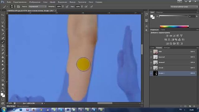This screenshot has width=199, height=112.
Task: Add a Channel Mixer adjustment
Action: tap(179, 40)
